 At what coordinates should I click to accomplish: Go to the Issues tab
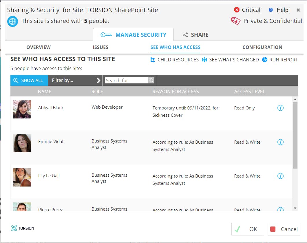tap(100, 47)
